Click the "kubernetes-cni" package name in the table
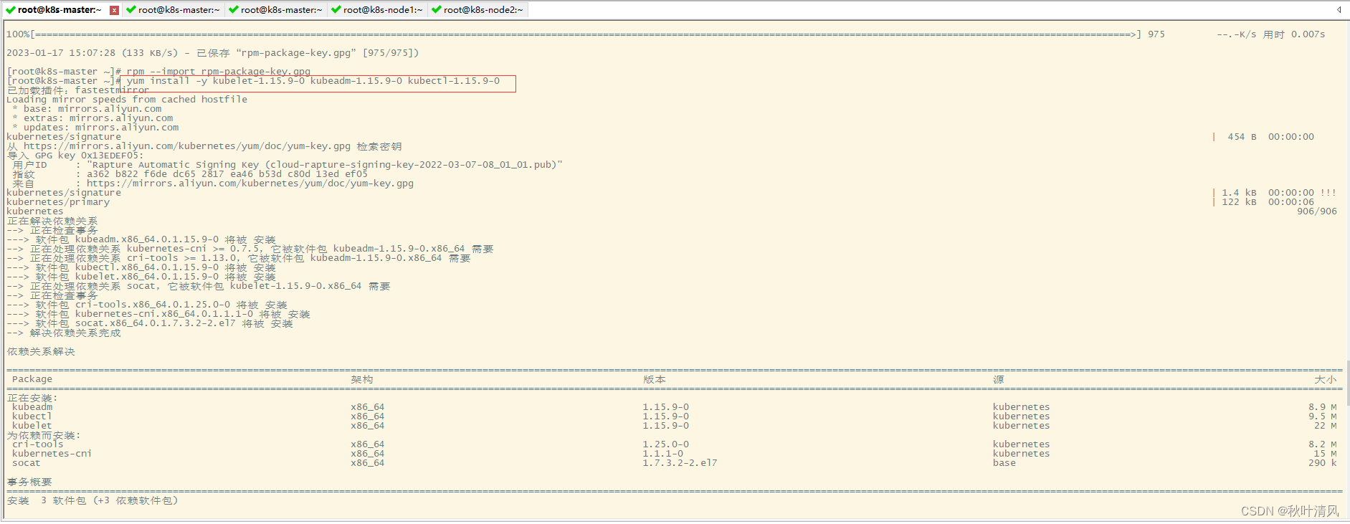The height and width of the screenshot is (524, 1350). click(52, 454)
